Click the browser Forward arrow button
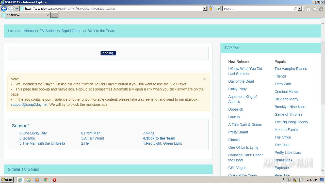Viewport: 325px width, 183px height. (11, 9)
